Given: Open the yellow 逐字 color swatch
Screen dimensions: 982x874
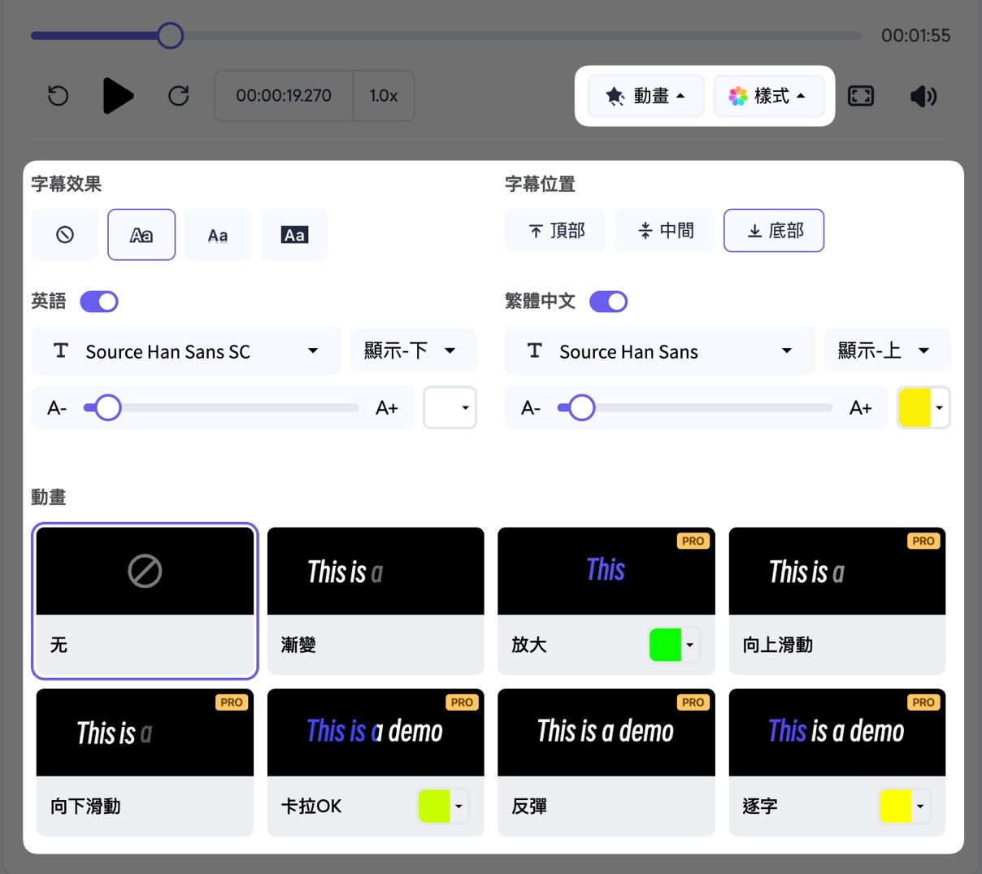Looking at the screenshot, I should [x=904, y=807].
